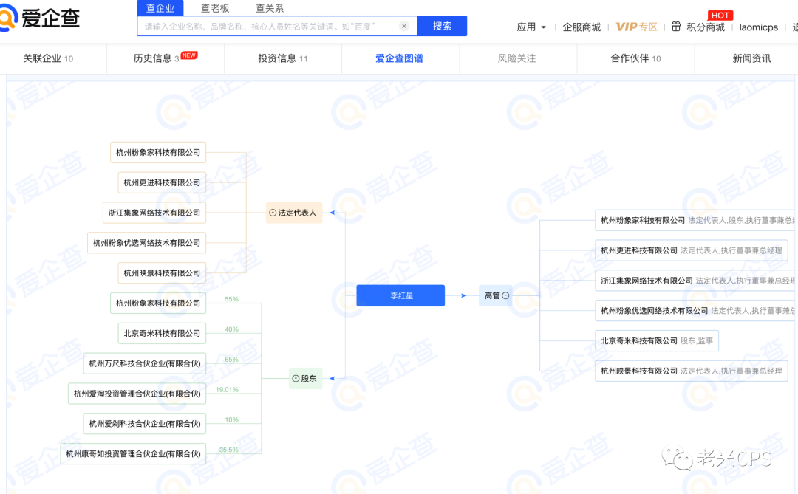Open the 投资信息 tab
Image resolution: width=798 pixels, height=494 pixels.
[x=283, y=58]
